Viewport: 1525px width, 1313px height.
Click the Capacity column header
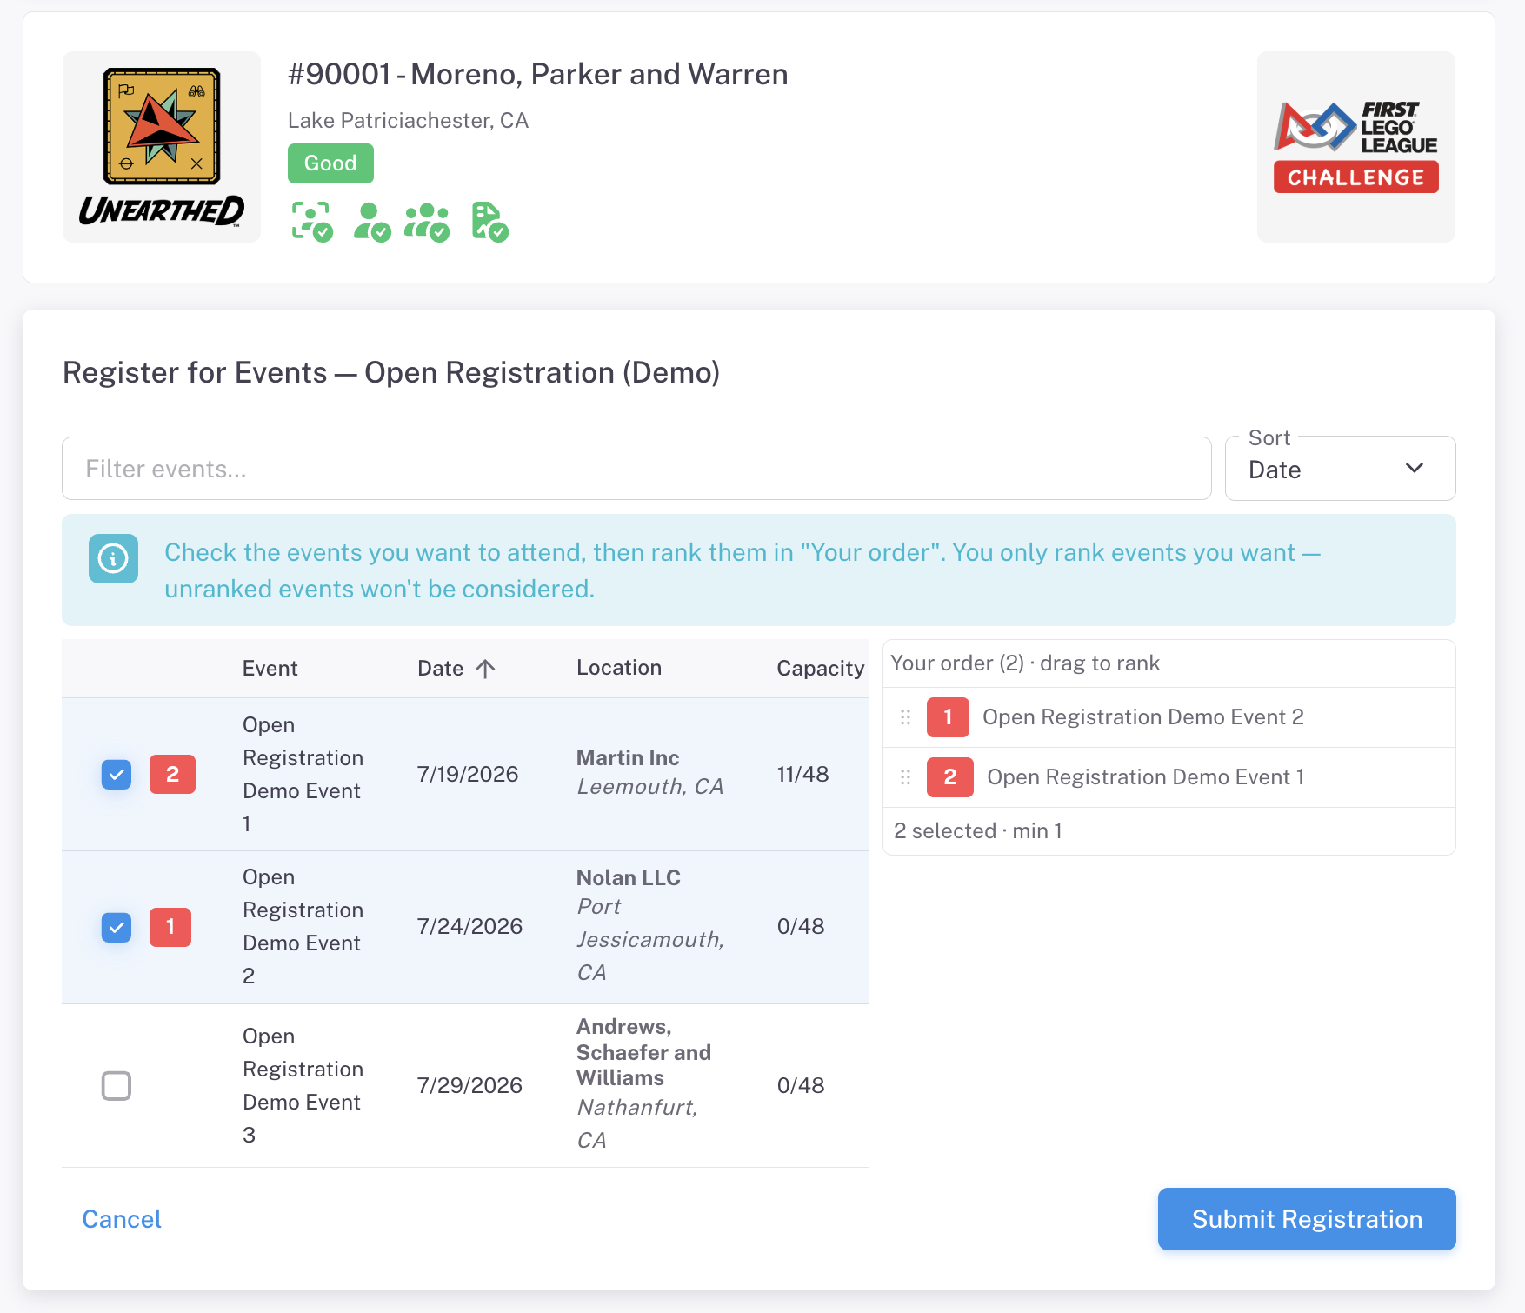coord(821,668)
